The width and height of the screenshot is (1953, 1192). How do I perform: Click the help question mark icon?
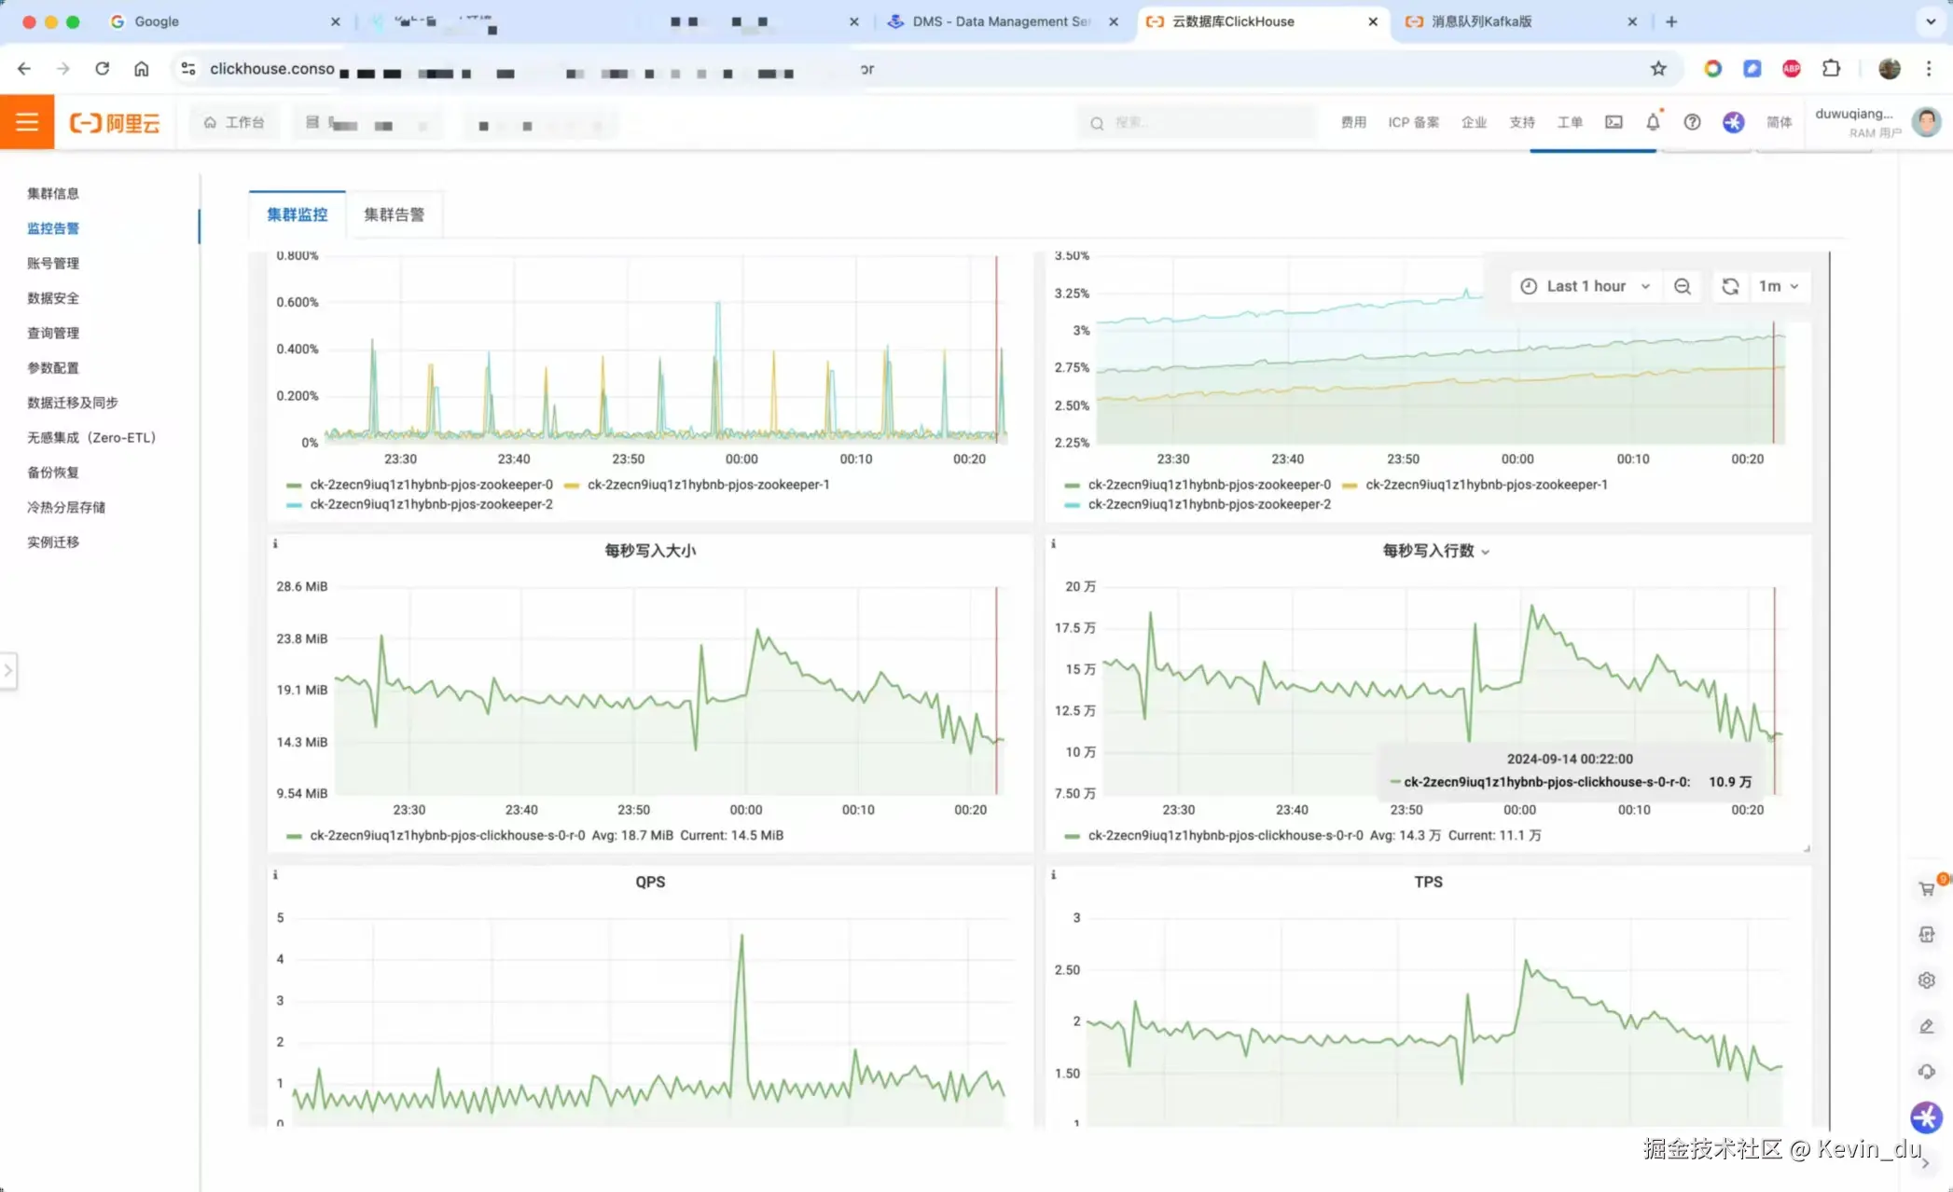[1692, 122]
